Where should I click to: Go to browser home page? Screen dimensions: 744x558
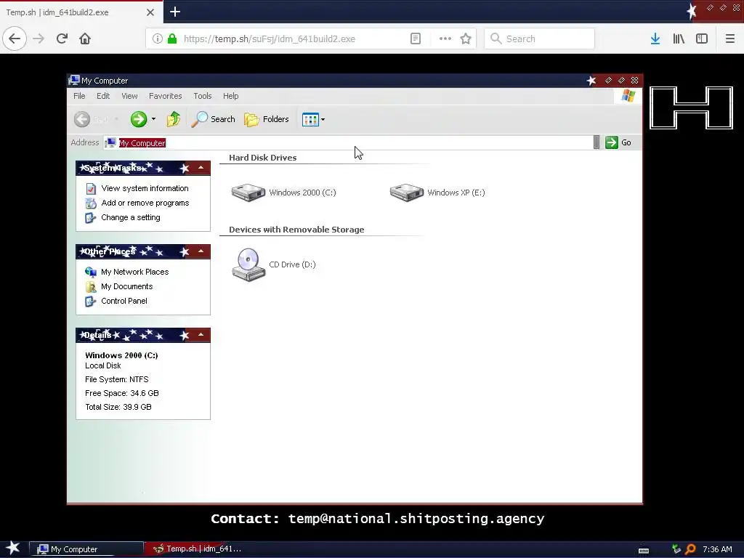(x=85, y=39)
